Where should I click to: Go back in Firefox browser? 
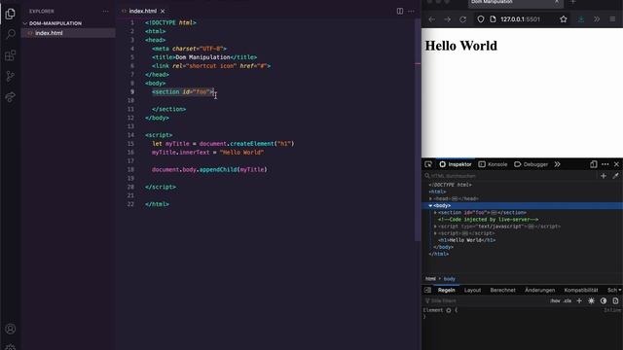pos(432,19)
